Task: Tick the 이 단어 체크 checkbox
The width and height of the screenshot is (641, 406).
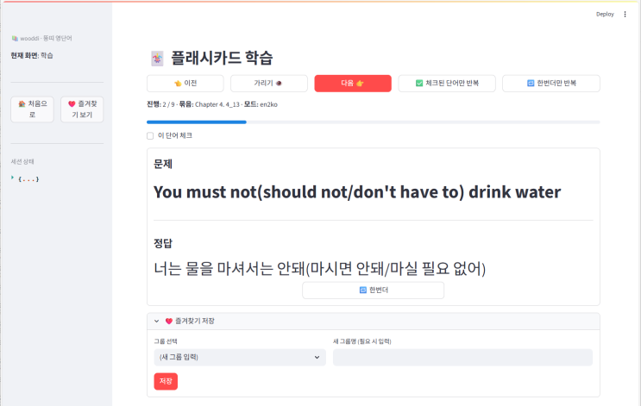Action: (150, 135)
